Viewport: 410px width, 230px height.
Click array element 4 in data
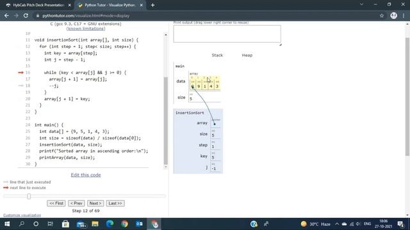click(211, 86)
